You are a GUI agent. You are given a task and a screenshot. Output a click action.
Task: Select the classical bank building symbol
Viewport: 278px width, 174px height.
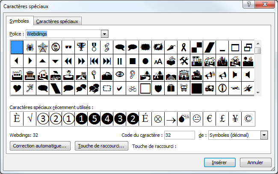(30, 74)
